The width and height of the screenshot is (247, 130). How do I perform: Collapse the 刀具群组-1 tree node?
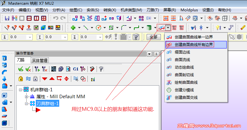pos(26,104)
